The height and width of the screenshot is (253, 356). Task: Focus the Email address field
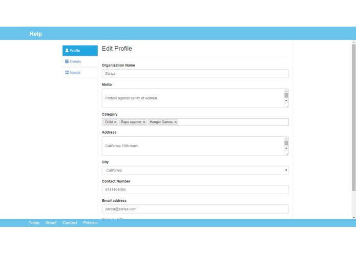click(195, 209)
